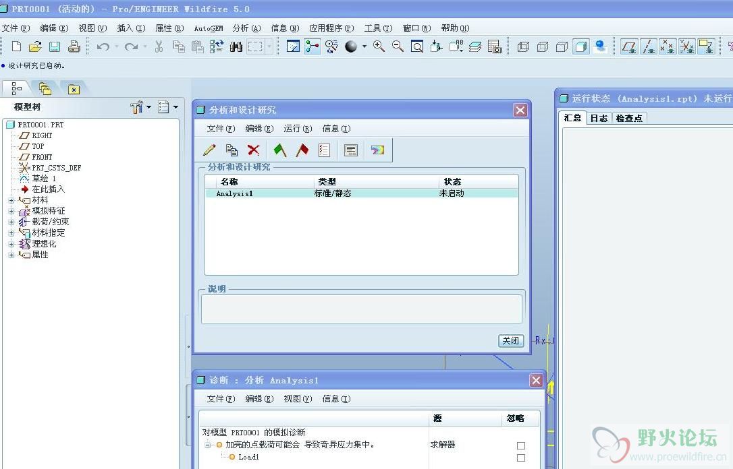Click the pencil Edit study icon

pyautogui.click(x=209, y=150)
